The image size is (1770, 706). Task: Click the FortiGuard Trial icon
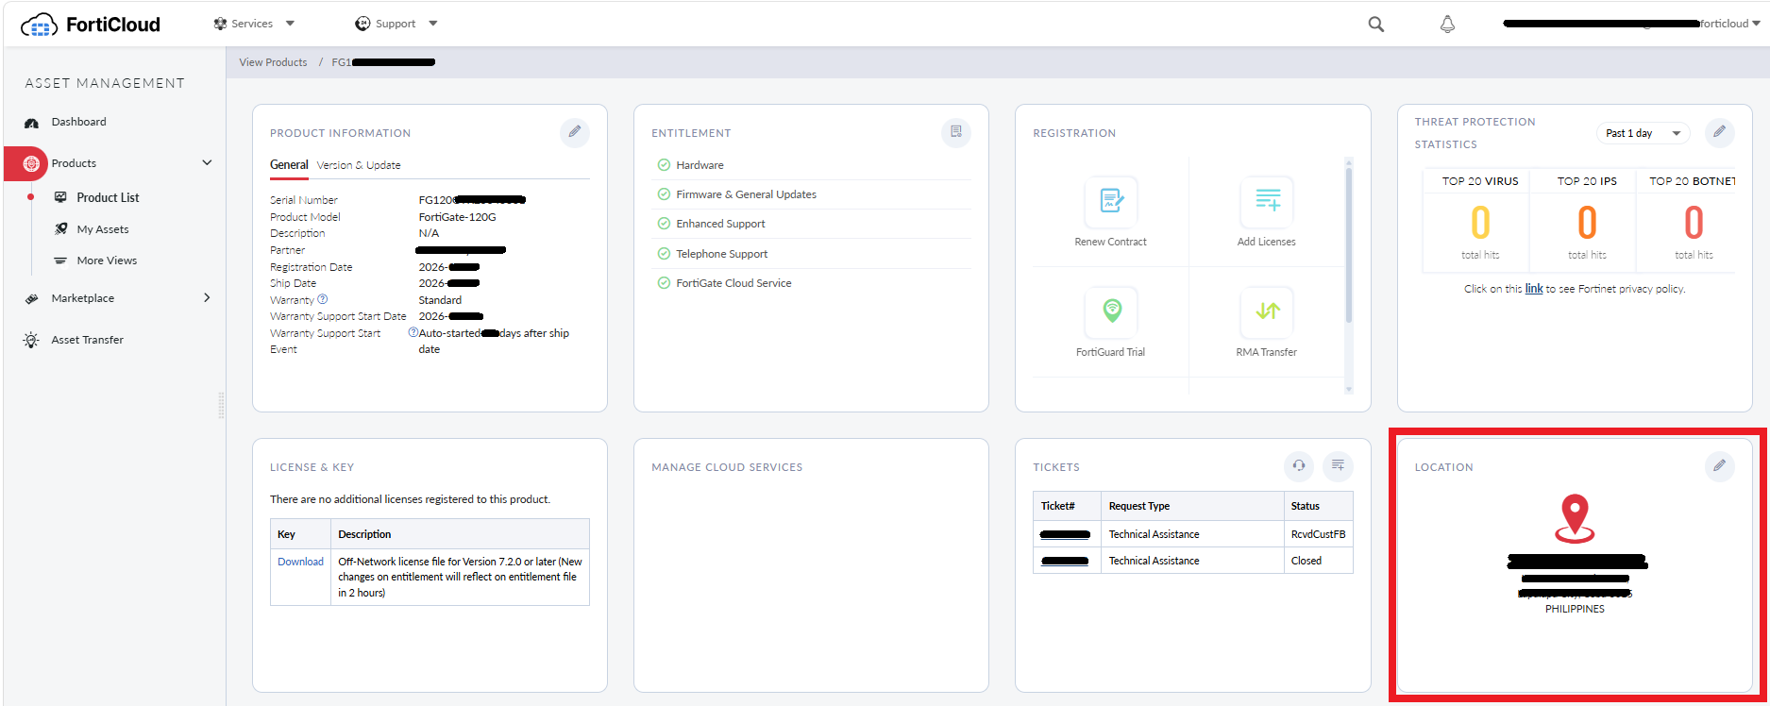[x=1111, y=311]
